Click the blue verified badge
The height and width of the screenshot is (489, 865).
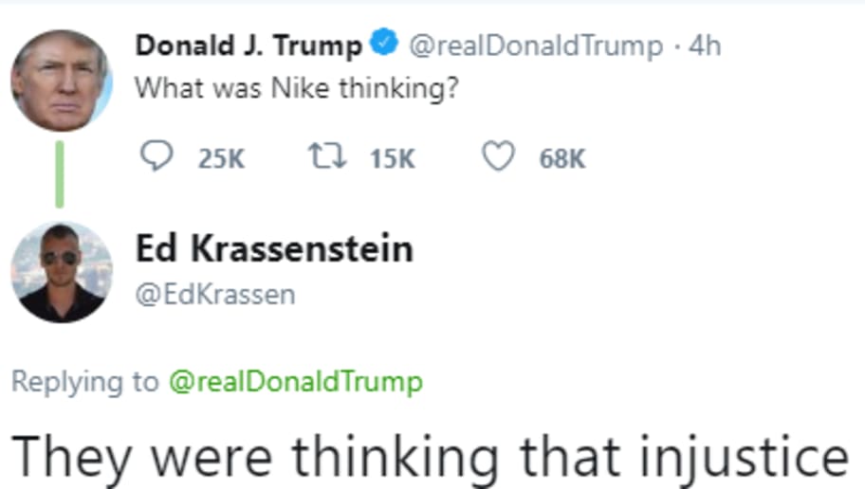point(384,42)
